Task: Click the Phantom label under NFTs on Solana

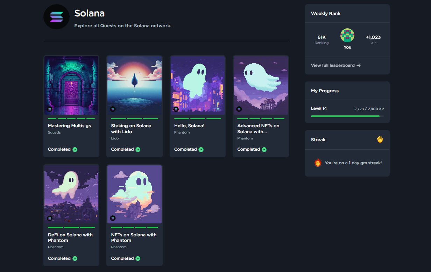Action: click(x=119, y=247)
